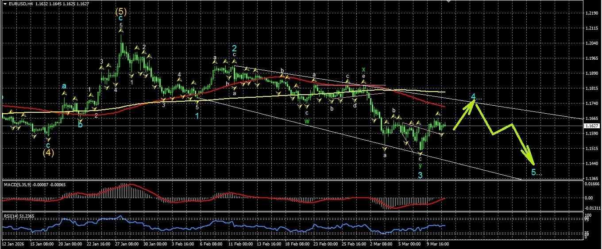Image resolution: width=602 pixels, height=249 pixels.
Task: Select the cyan wave label 2
Action: pos(235,48)
